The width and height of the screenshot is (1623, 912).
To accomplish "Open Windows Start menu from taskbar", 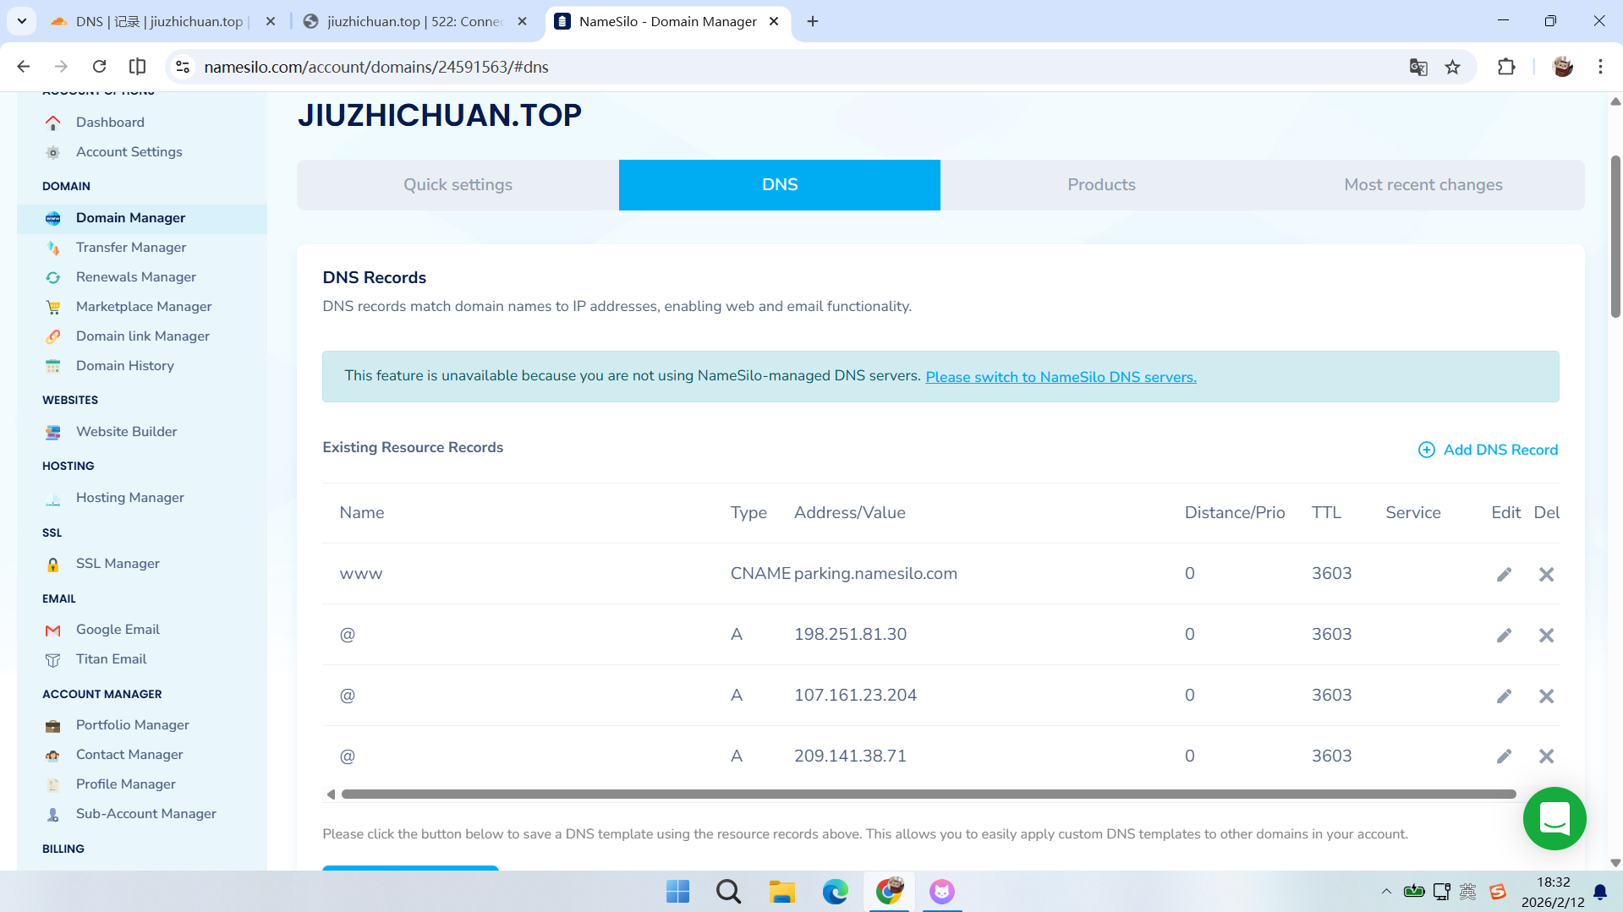I will tap(677, 892).
